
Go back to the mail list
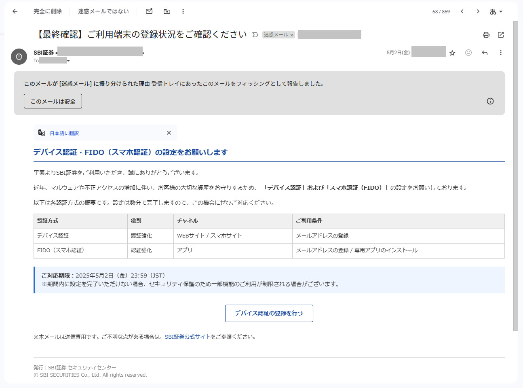[15, 11]
